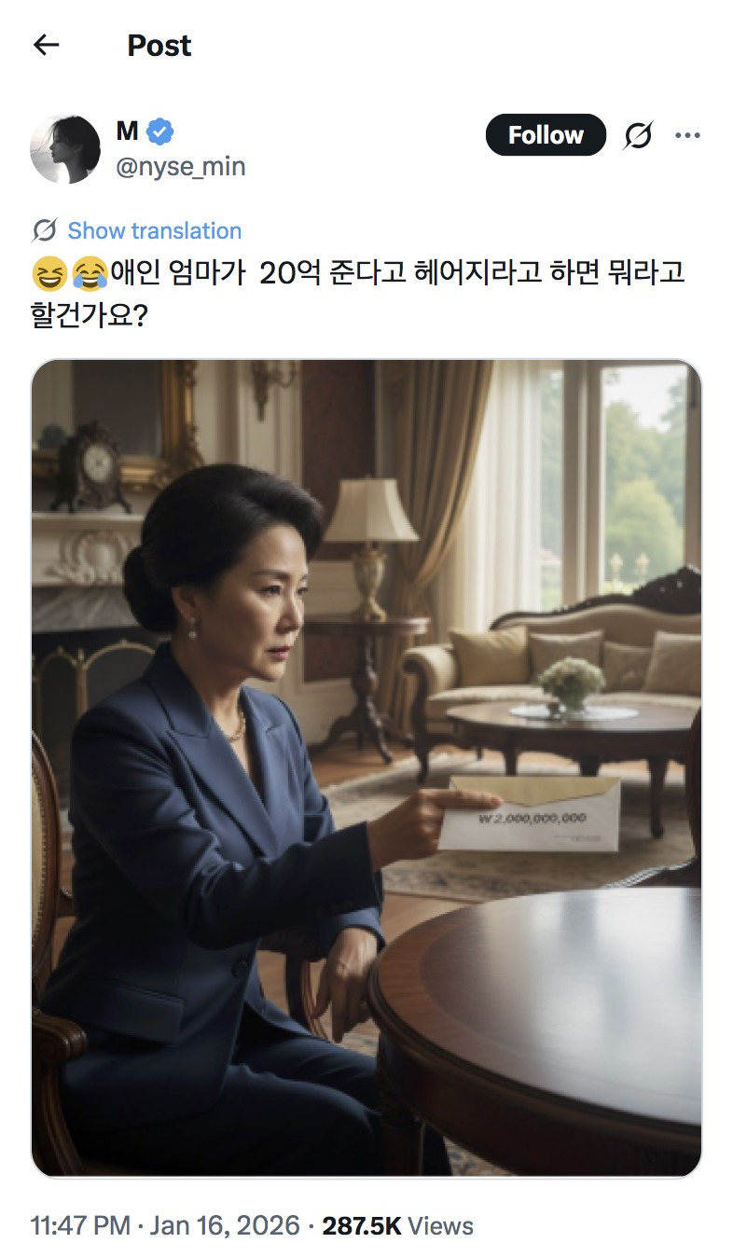Click the envelope marked ₩2,000,000,000 in photo
This screenshot has width=733, height=1257.
click(530, 813)
